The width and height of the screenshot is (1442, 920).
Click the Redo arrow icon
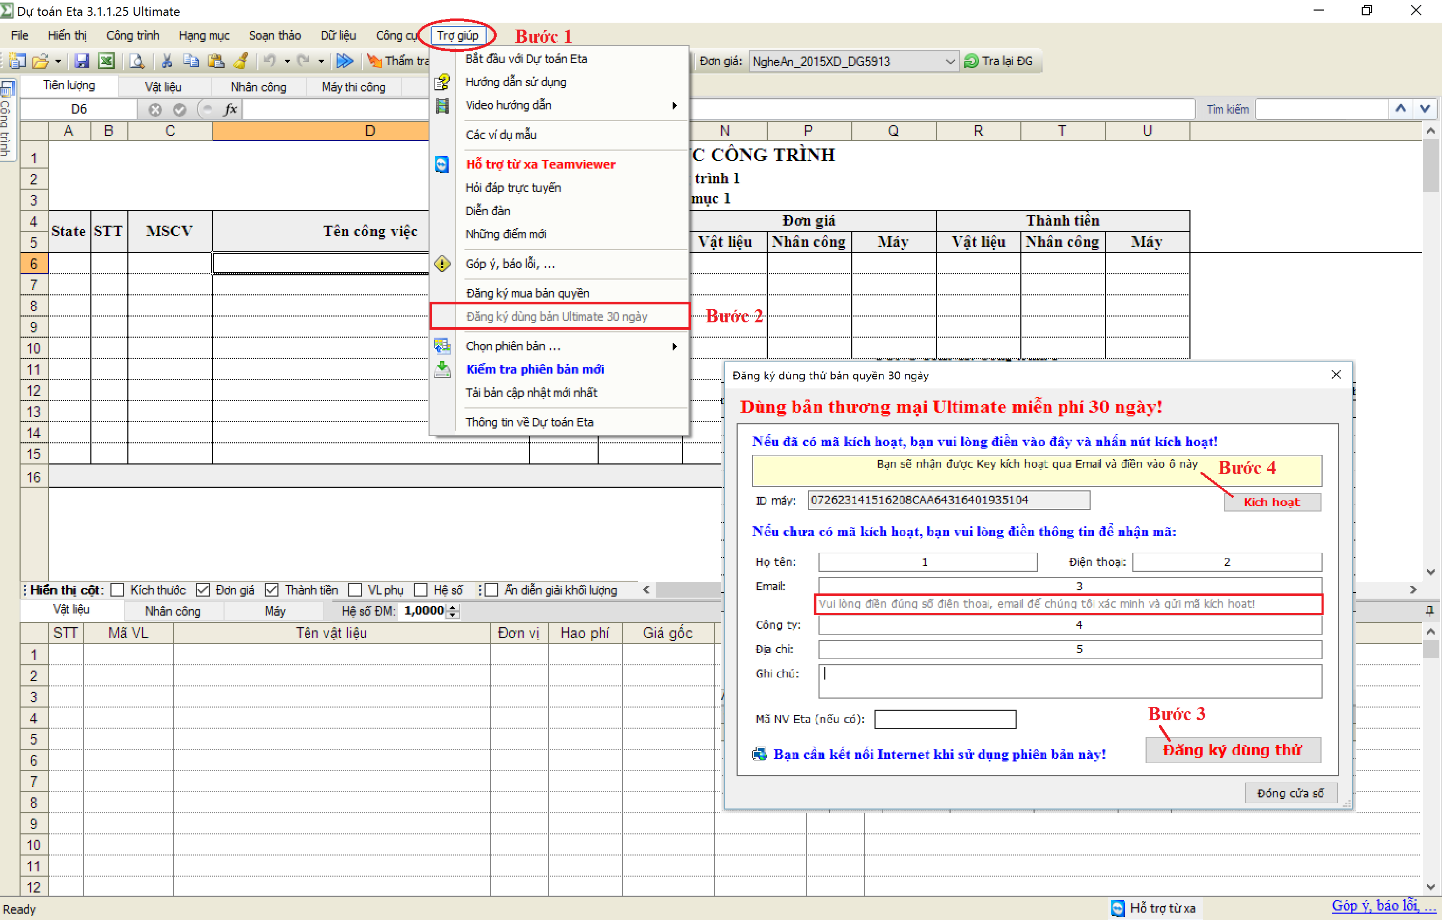coord(304,60)
